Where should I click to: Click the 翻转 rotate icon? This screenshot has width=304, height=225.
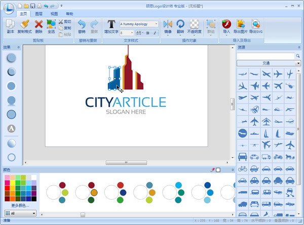tap(180, 24)
